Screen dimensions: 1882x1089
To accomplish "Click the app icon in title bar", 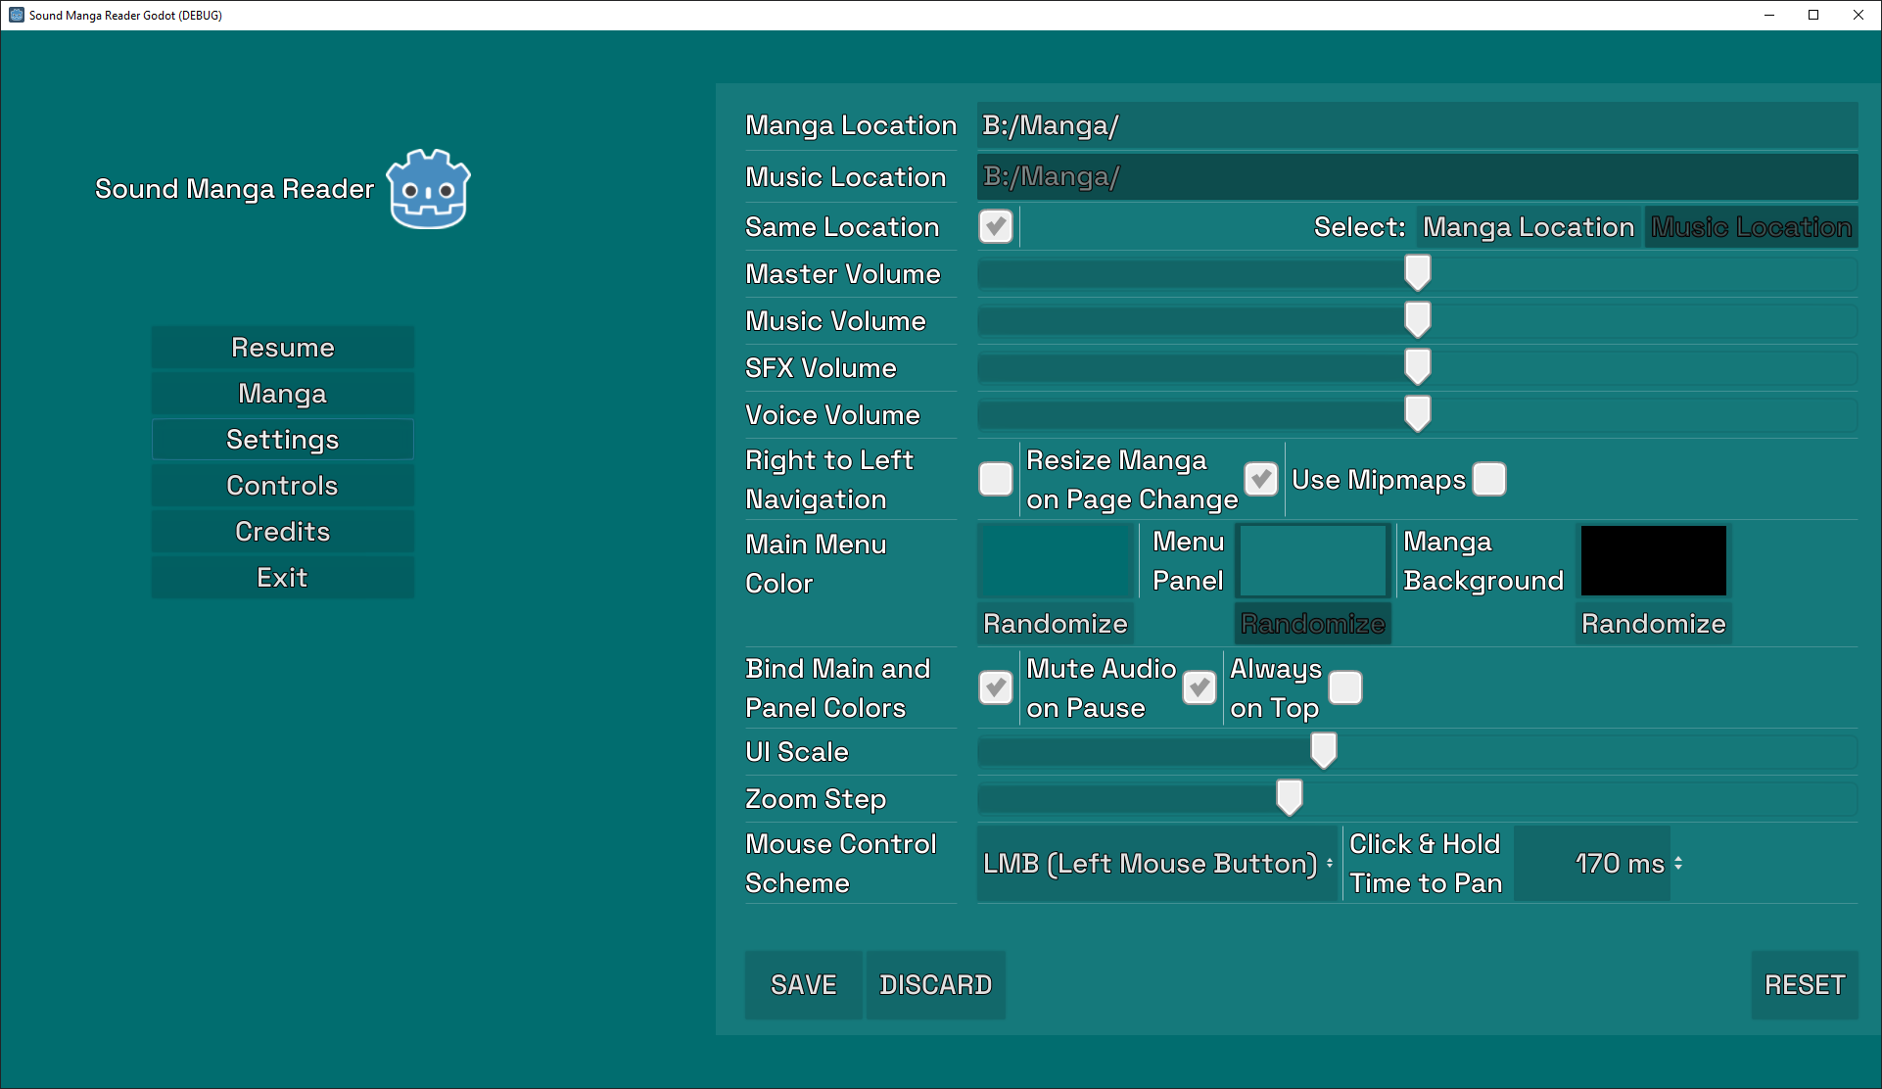I will pyautogui.click(x=16, y=15).
